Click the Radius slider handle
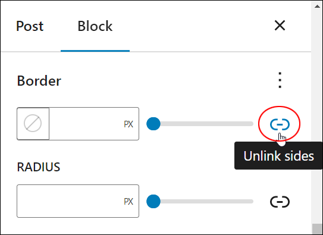The image size is (323, 235). pos(153,201)
